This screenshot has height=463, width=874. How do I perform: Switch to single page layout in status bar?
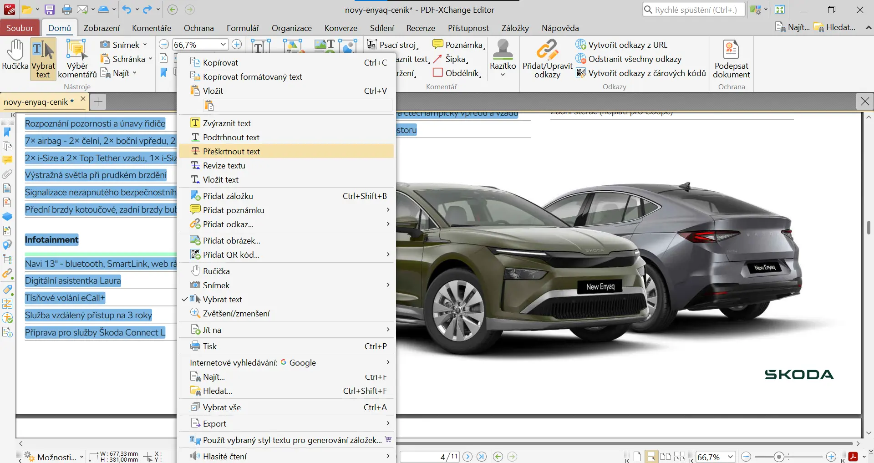637,457
